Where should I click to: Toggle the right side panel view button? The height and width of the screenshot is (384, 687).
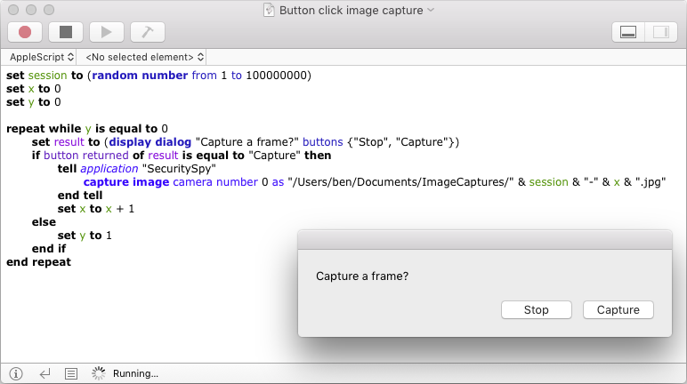pyautogui.click(x=660, y=32)
